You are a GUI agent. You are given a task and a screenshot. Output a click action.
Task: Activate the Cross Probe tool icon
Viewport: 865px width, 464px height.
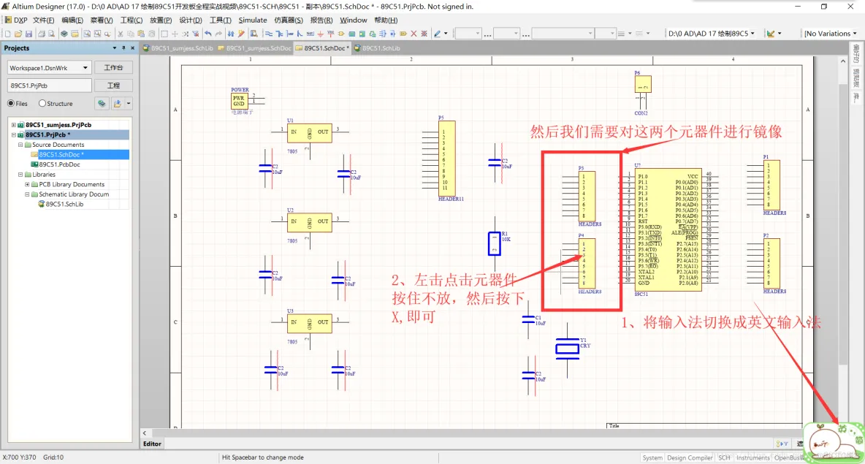(241, 34)
